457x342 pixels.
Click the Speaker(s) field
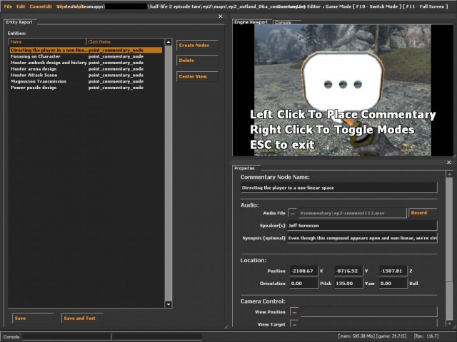pyautogui.click(x=362, y=226)
